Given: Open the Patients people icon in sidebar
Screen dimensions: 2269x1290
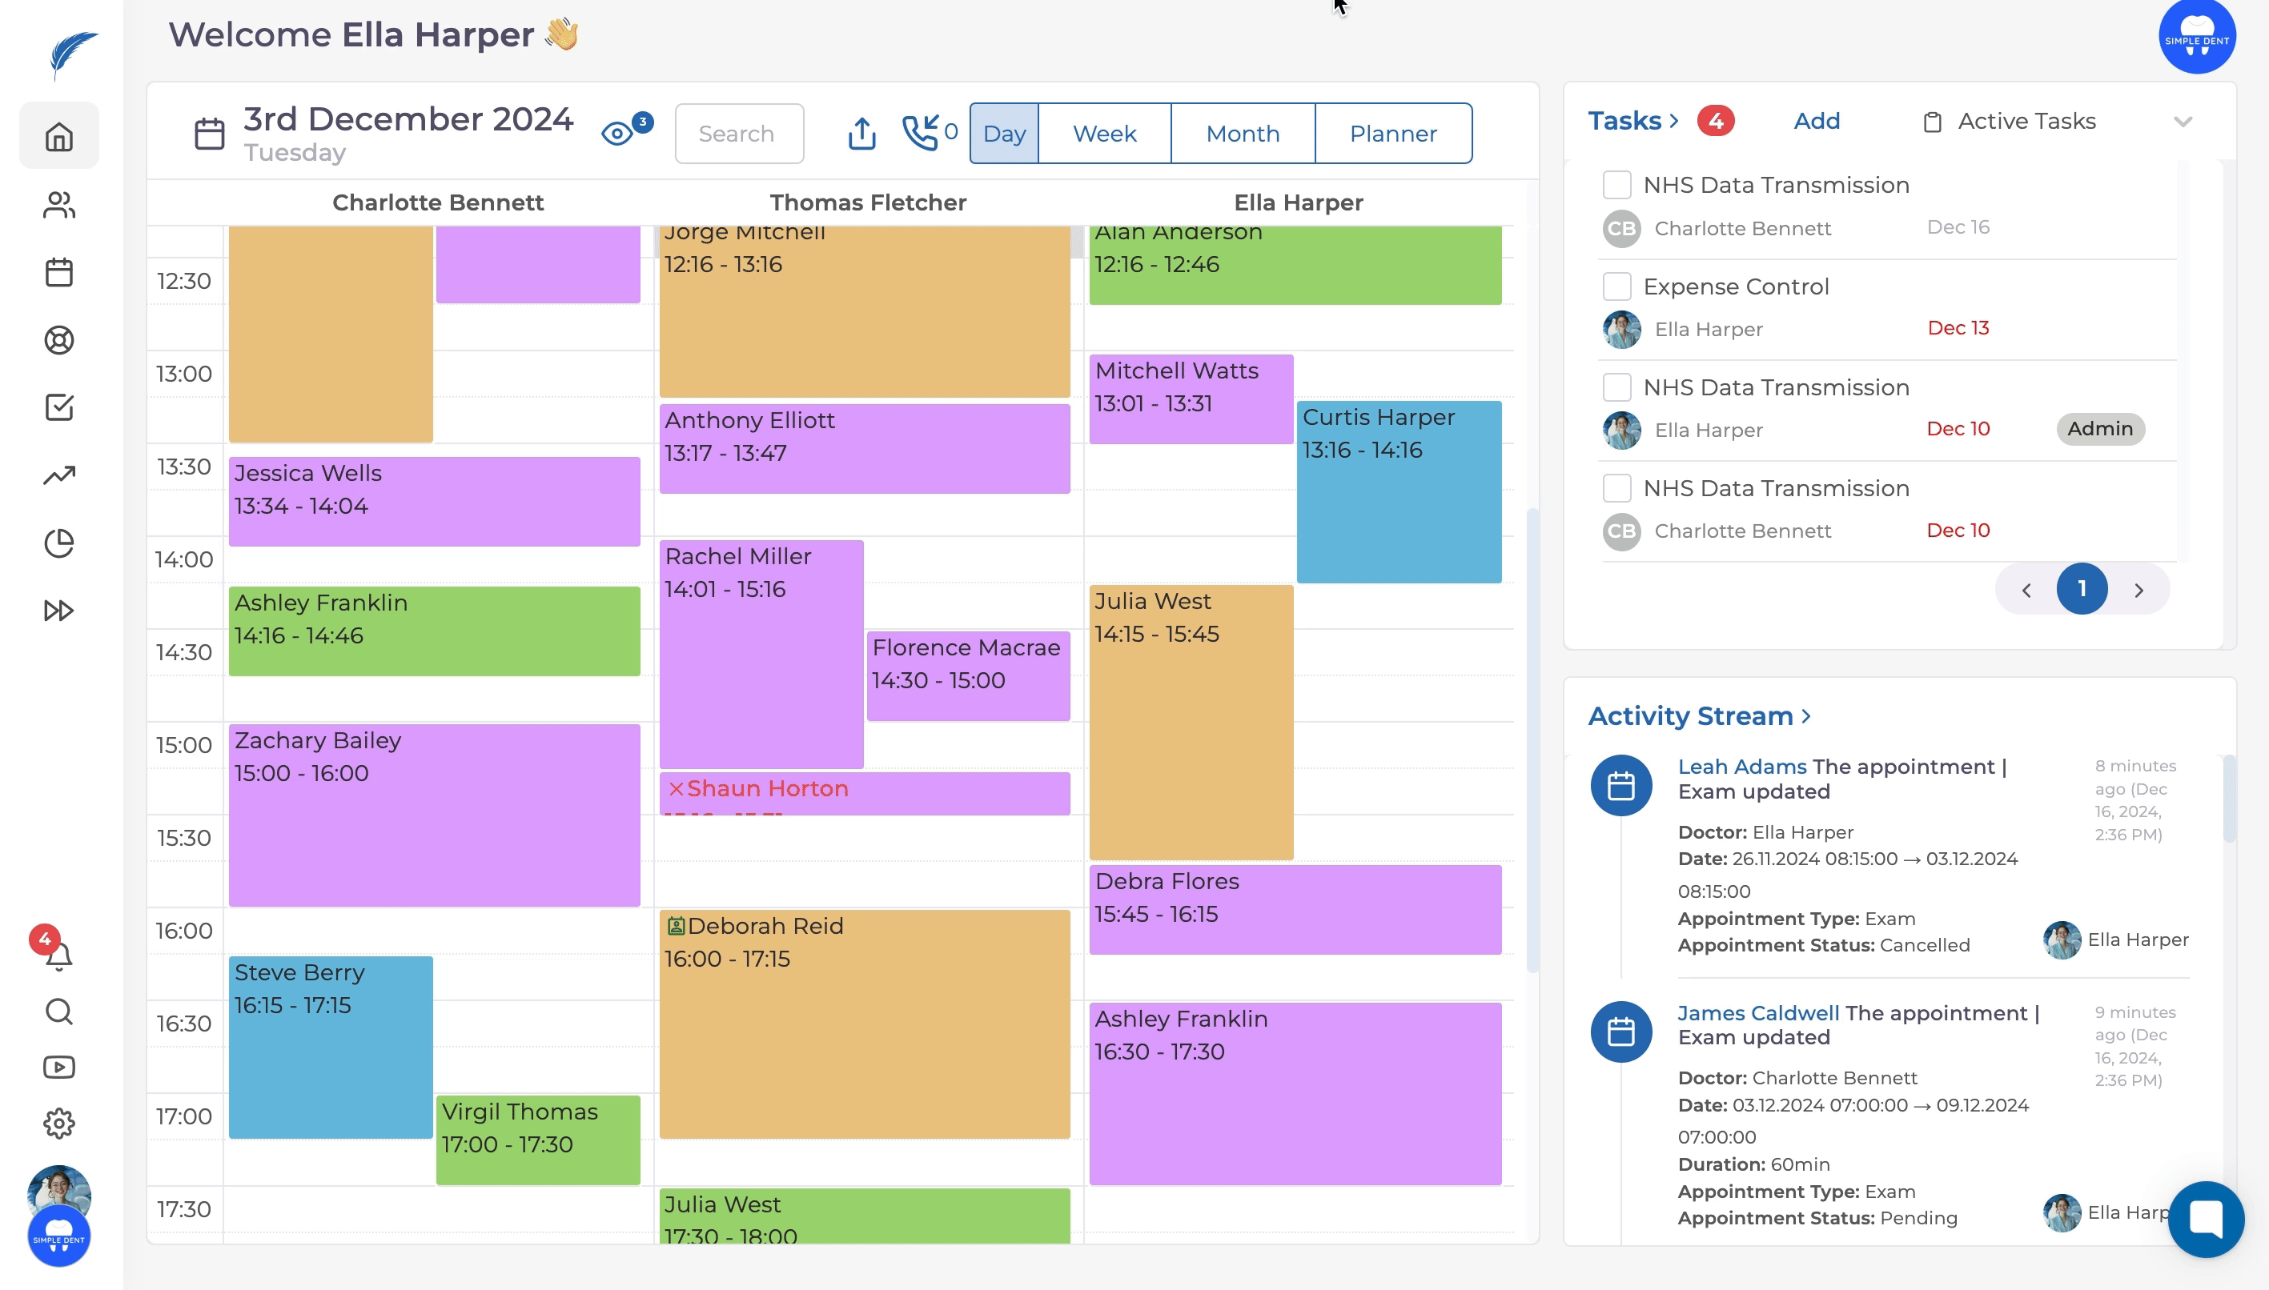Looking at the screenshot, I should click(58, 205).
